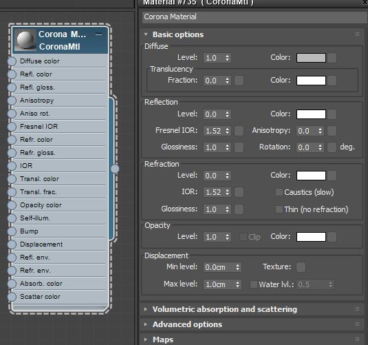Enable Caustics (slow) checkbox
This screenshot has height=345, width=368.
coord(279,192)
